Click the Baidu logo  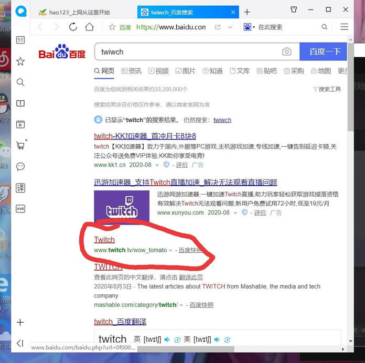(62, 51)
